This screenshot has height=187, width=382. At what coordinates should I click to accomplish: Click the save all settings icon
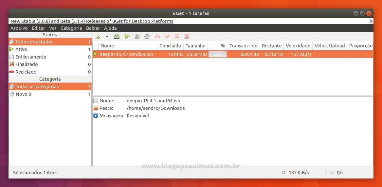pos(117,37)
